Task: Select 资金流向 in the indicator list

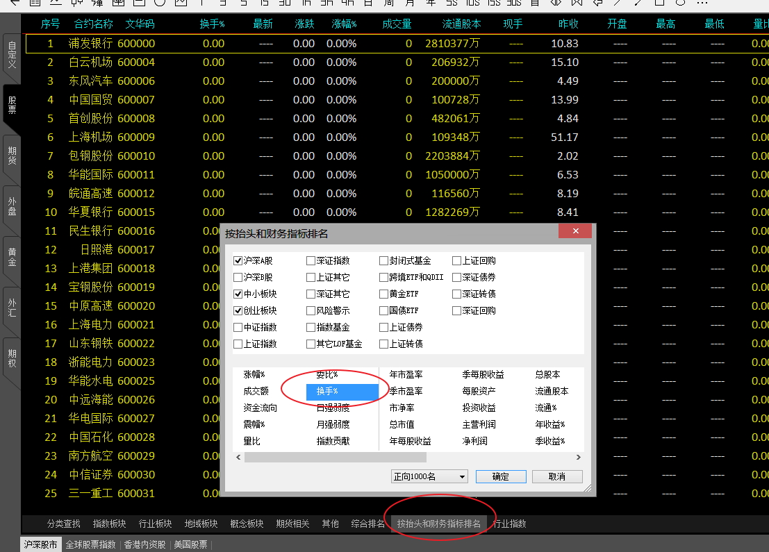Action: click(x=260, y=408)
